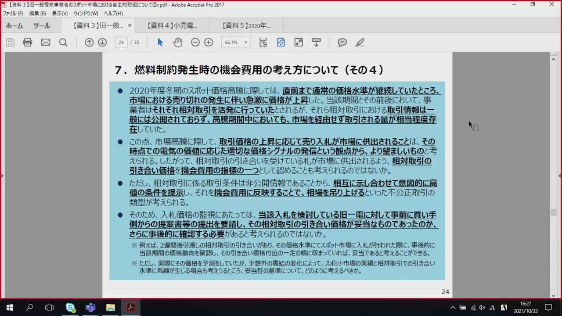Image resolution: width=562 pixels, height=316 pixels.
Task: Open File Explorer from taskbar
Action: (x=110, y=308)
